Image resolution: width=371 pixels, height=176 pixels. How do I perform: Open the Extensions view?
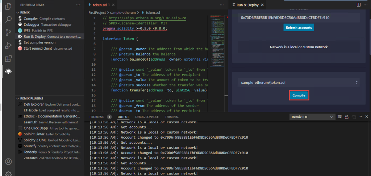(8, 58)
